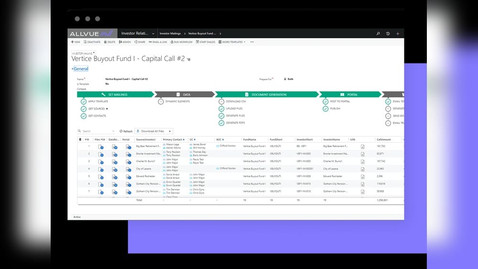
Task: Expand the BCC column arrow
Action: point(223,140)
